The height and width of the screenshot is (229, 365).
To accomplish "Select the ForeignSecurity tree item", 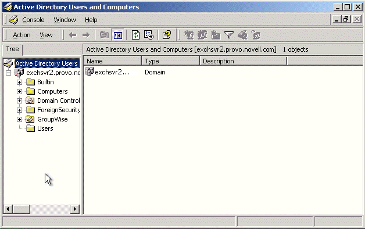I will (x=59, y=110).
